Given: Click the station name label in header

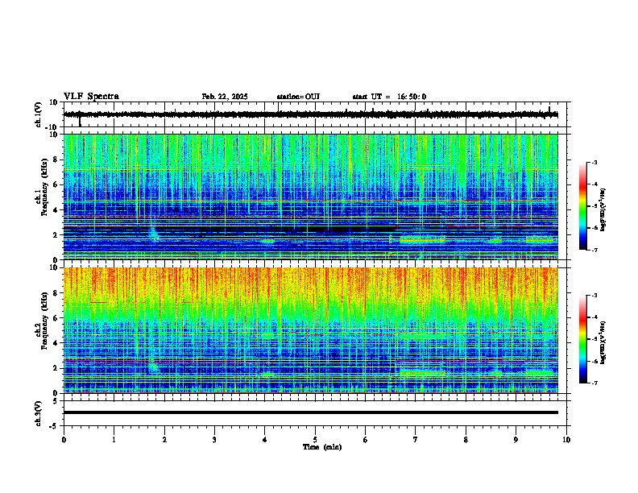Looking at the screenshot, I should (298, 97).
